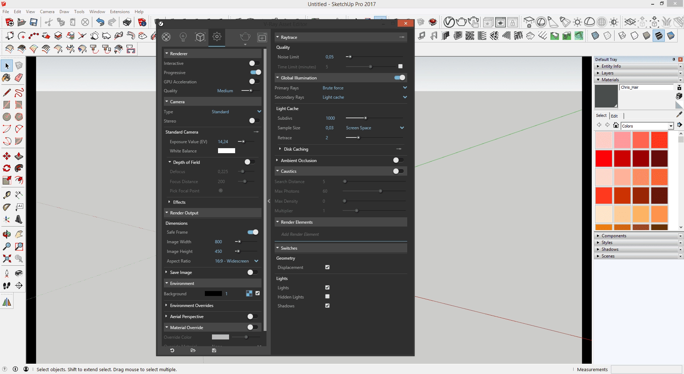Viewport: 684px width, 374px height.
Task: Click the Noise Limit slider handle
Action: pos(350,57)
